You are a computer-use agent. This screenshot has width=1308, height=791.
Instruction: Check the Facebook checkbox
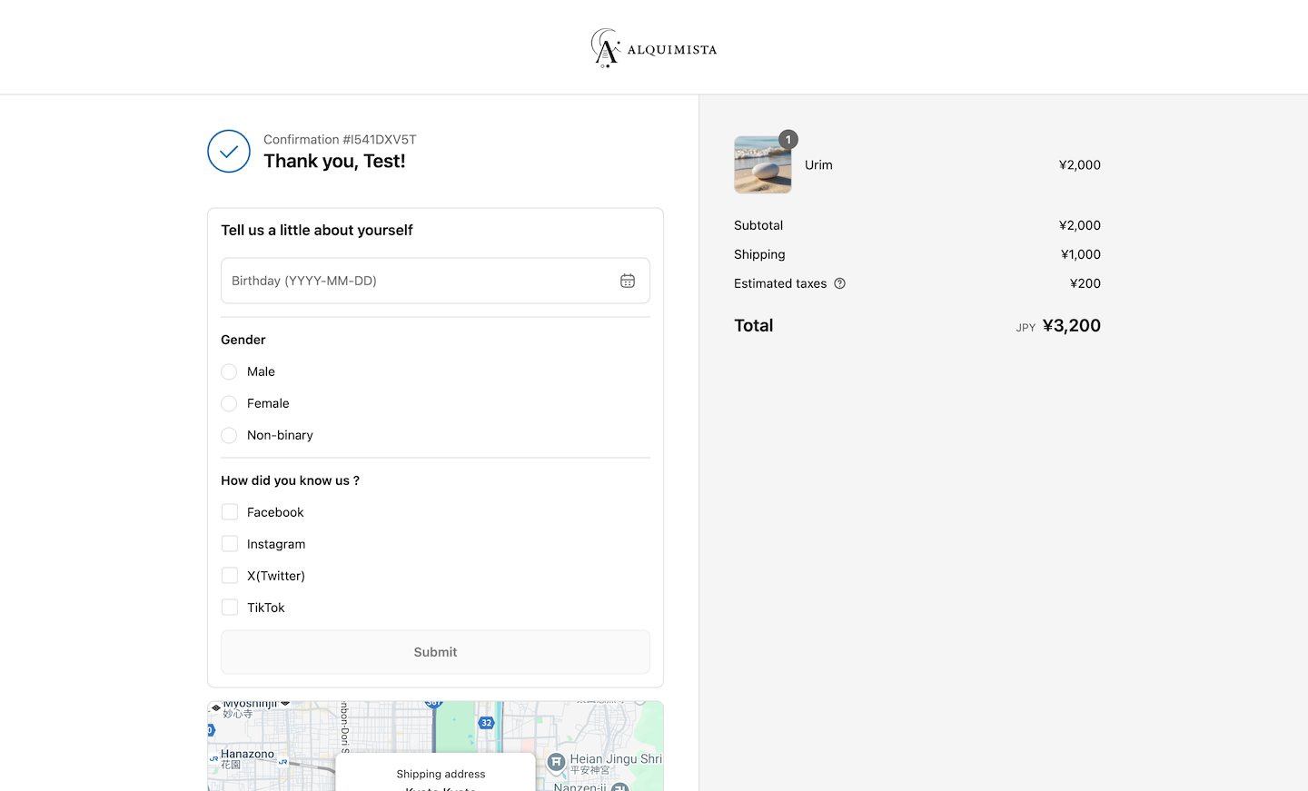click(230, 512)
